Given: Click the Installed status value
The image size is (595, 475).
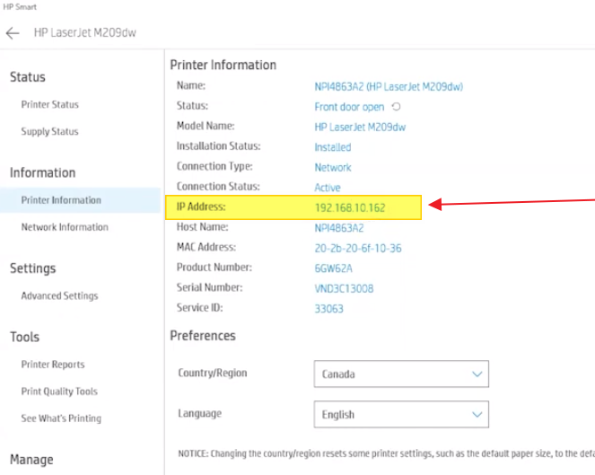Looking at the screenshot, I should [332, 147].
